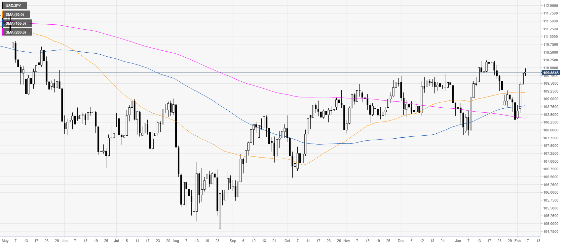Click the 105.5000 price axis label

pos(551,208)
